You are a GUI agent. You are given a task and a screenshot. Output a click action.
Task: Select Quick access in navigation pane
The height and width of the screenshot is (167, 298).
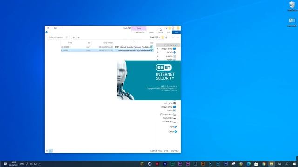coord(169,45)
